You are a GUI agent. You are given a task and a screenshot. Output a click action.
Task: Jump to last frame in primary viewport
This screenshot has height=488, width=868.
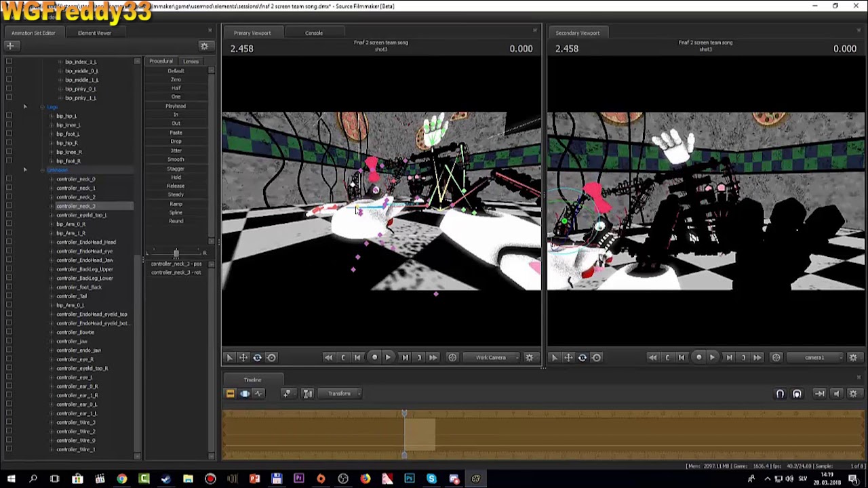coord(433,357)
